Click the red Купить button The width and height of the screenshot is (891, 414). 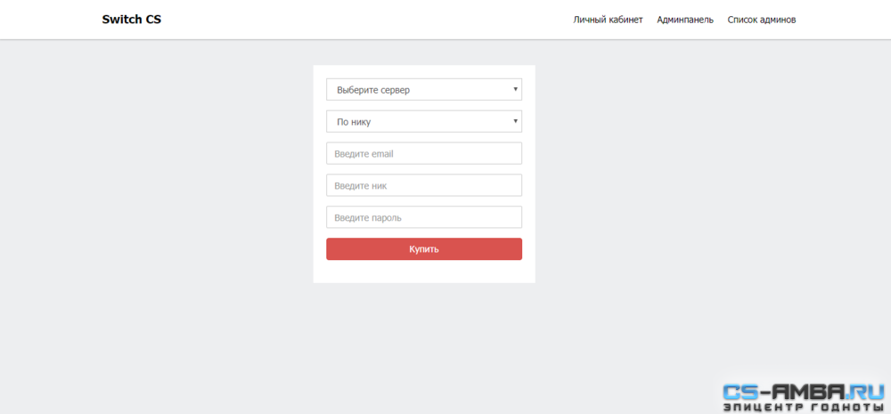(x=424, y=248)
